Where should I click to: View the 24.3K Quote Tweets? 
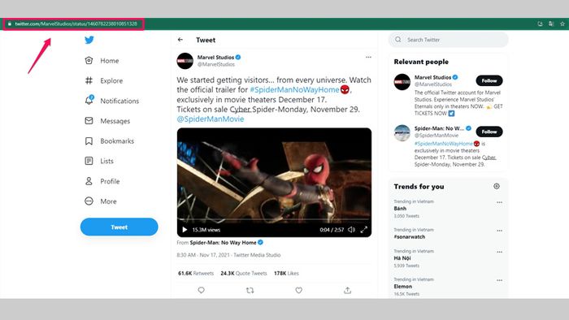[x=244, y=273]
